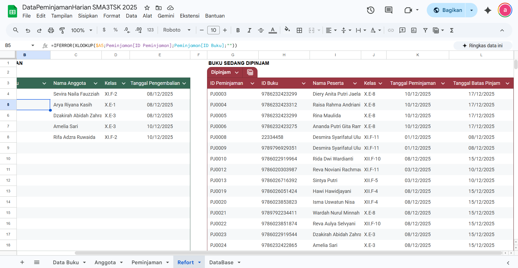Start a video call icon

pyautogui.click(x=408, y=10)
